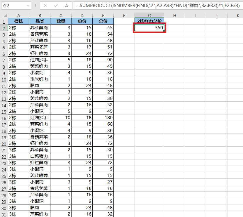Open the Name Box dropdown arrow

[28, 6]
